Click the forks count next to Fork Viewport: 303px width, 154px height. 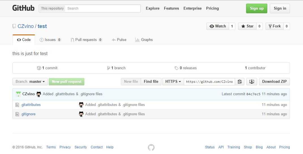pyautogui.click(x=287, y=26)
